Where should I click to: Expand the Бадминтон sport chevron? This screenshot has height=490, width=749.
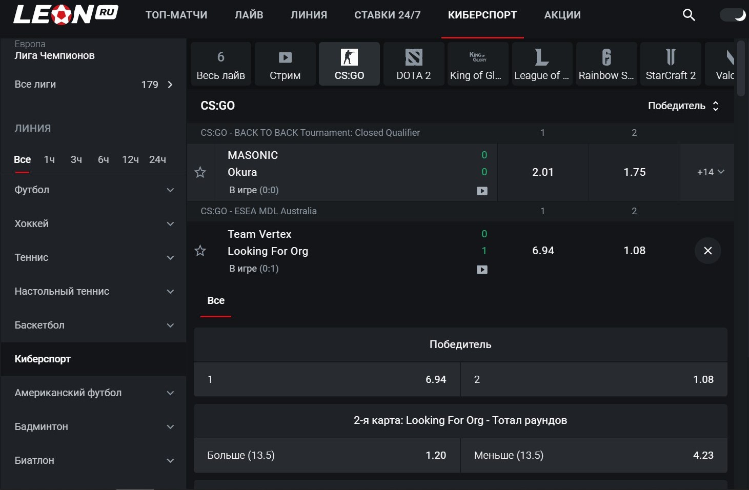click(170, 427)
